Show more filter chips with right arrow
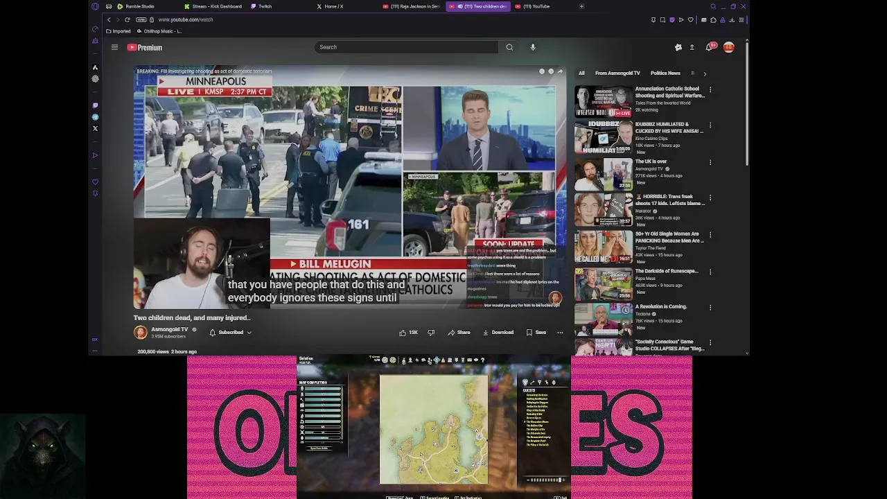 pyautogui.click(x=705, y=73)
